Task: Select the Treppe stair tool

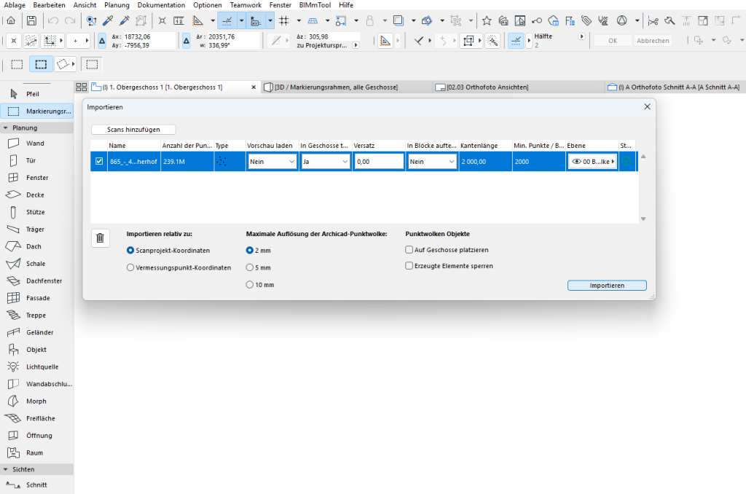Action: pyautogui.click(x=36, y=315)
